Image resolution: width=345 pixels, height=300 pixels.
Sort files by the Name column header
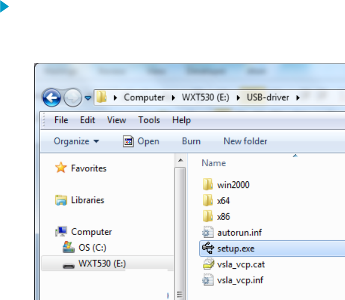[x=213, y=163]
